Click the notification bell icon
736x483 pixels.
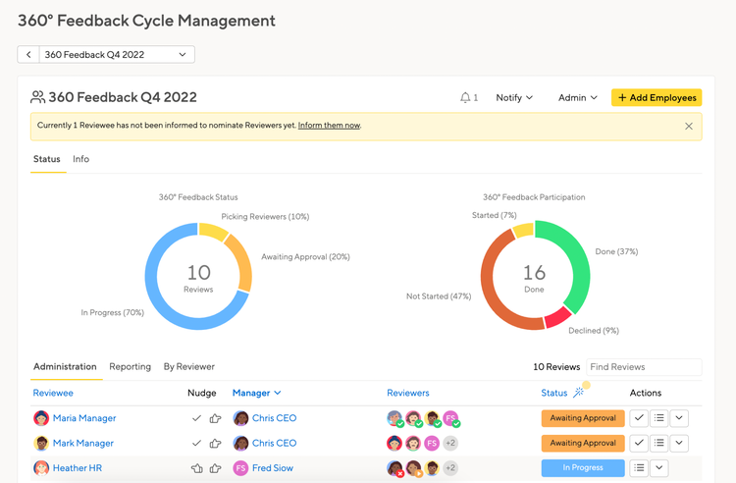[465, 97]
